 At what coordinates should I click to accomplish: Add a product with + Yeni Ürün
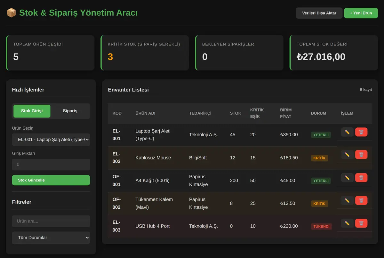tap(361, 13)
